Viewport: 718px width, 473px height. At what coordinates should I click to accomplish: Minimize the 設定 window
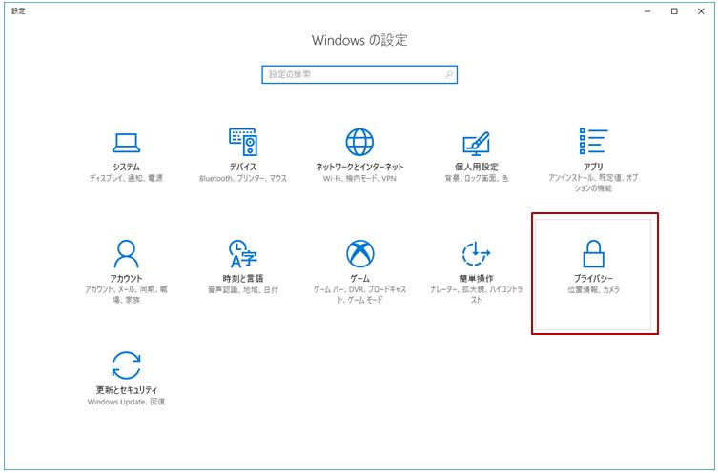point(647,11)
